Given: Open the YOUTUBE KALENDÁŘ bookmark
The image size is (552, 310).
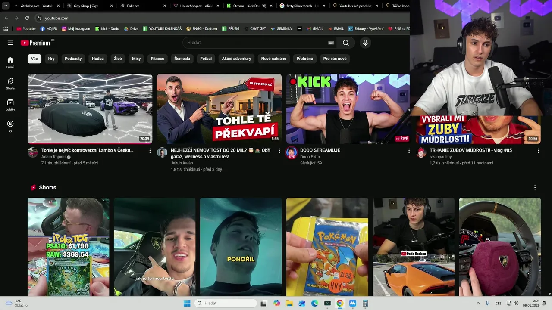Looking at the screenshot, I should (162, 29).
